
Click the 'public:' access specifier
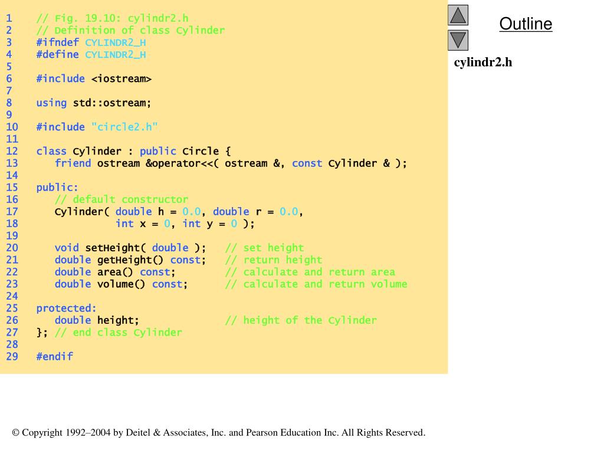pyautogui.click(x=57, y=188)
